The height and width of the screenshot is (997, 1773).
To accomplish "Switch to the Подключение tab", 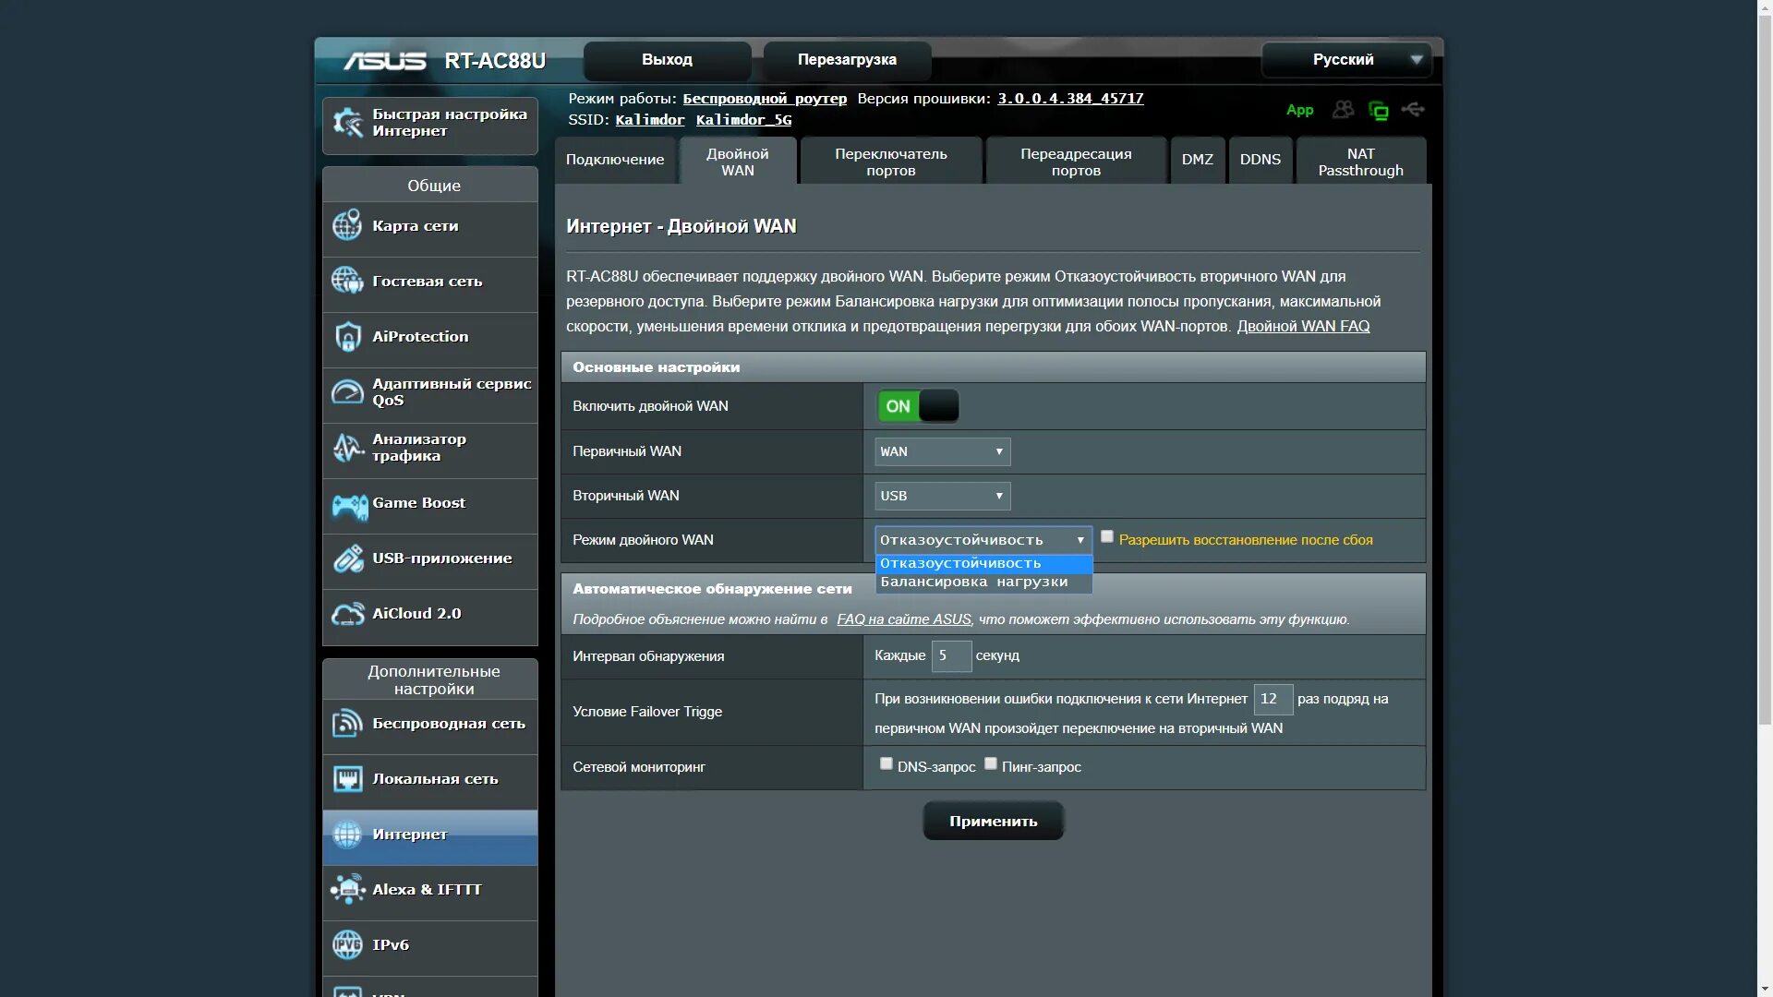I will point(615,160).
